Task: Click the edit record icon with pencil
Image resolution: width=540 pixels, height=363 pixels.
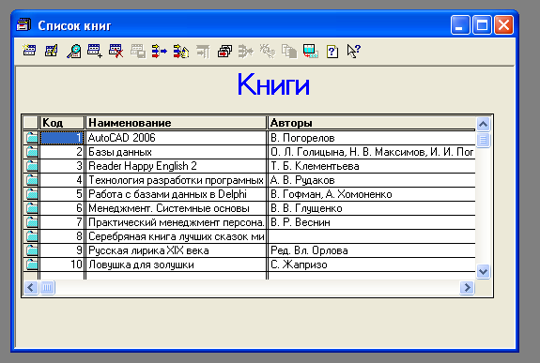Action: pyautogui.click(x=52, y=51)
